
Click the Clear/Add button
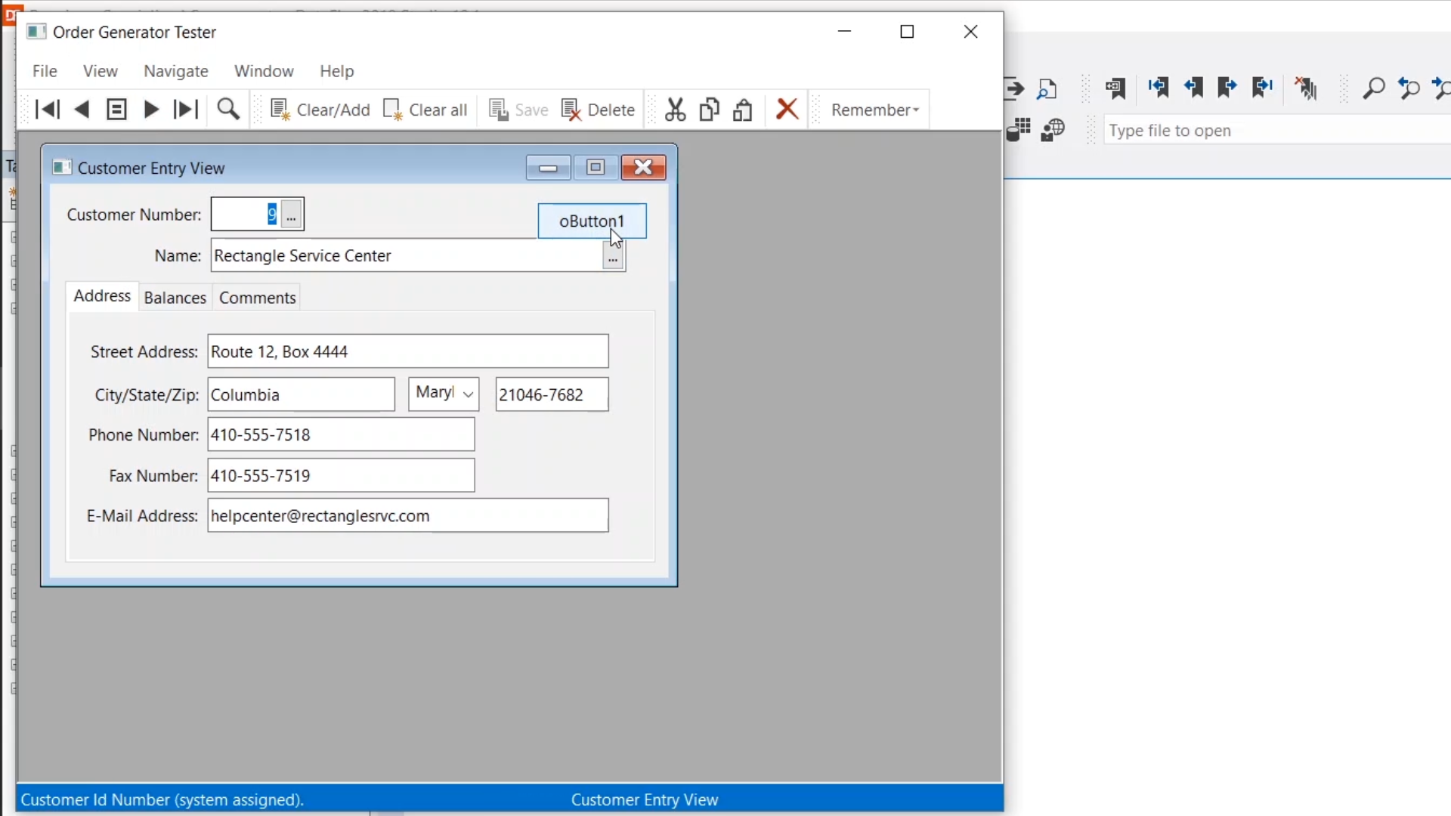pyautogui.click(x=320, y=110)
